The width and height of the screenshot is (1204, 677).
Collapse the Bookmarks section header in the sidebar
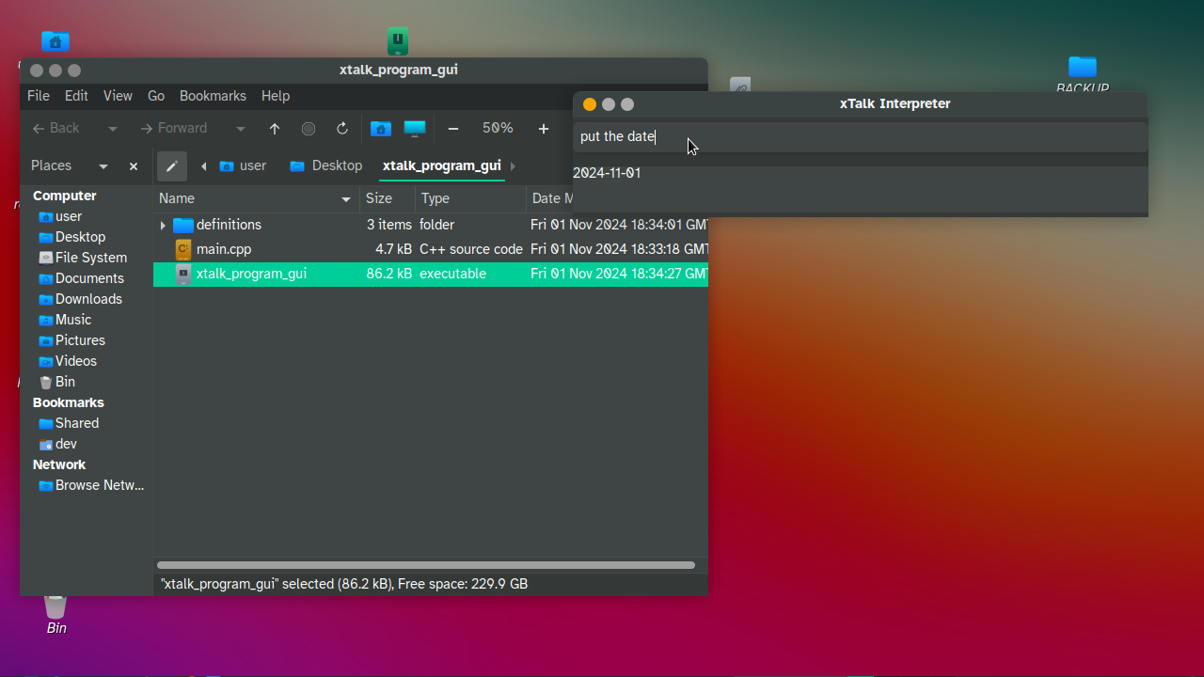69,402
